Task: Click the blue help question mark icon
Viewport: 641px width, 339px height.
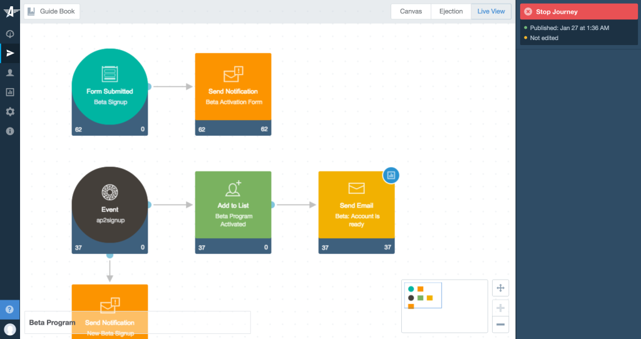Action: click(x=10, y=310)
